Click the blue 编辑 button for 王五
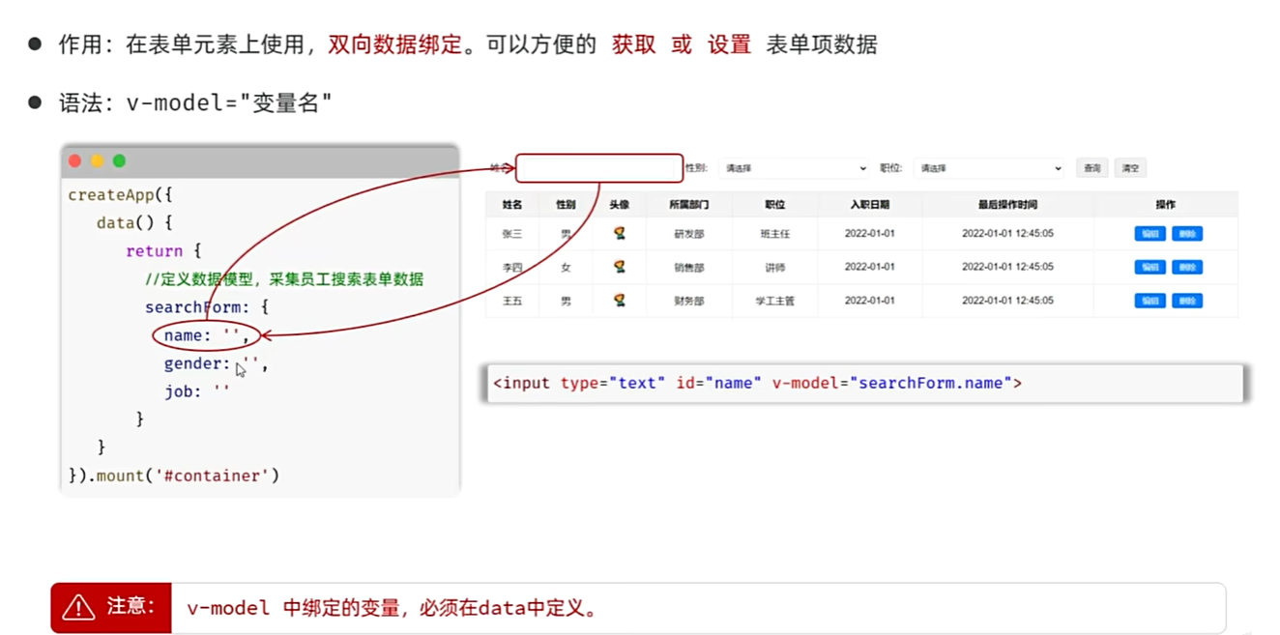The height and width of the screenshot is (635, 1280). 1149,302
